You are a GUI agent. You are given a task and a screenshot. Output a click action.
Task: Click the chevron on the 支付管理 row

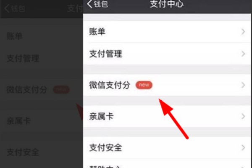[243, 54]
